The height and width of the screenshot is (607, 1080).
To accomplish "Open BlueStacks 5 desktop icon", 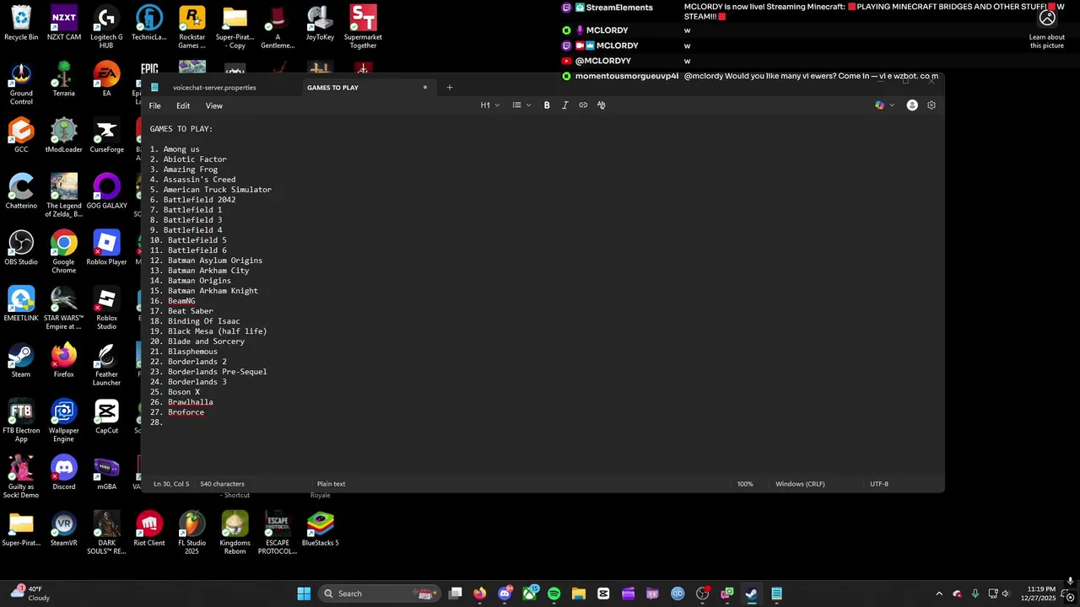I will pyautogui.click(x=320, y=529).
